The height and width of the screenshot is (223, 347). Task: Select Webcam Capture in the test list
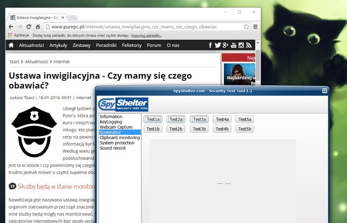click(117, 127)
